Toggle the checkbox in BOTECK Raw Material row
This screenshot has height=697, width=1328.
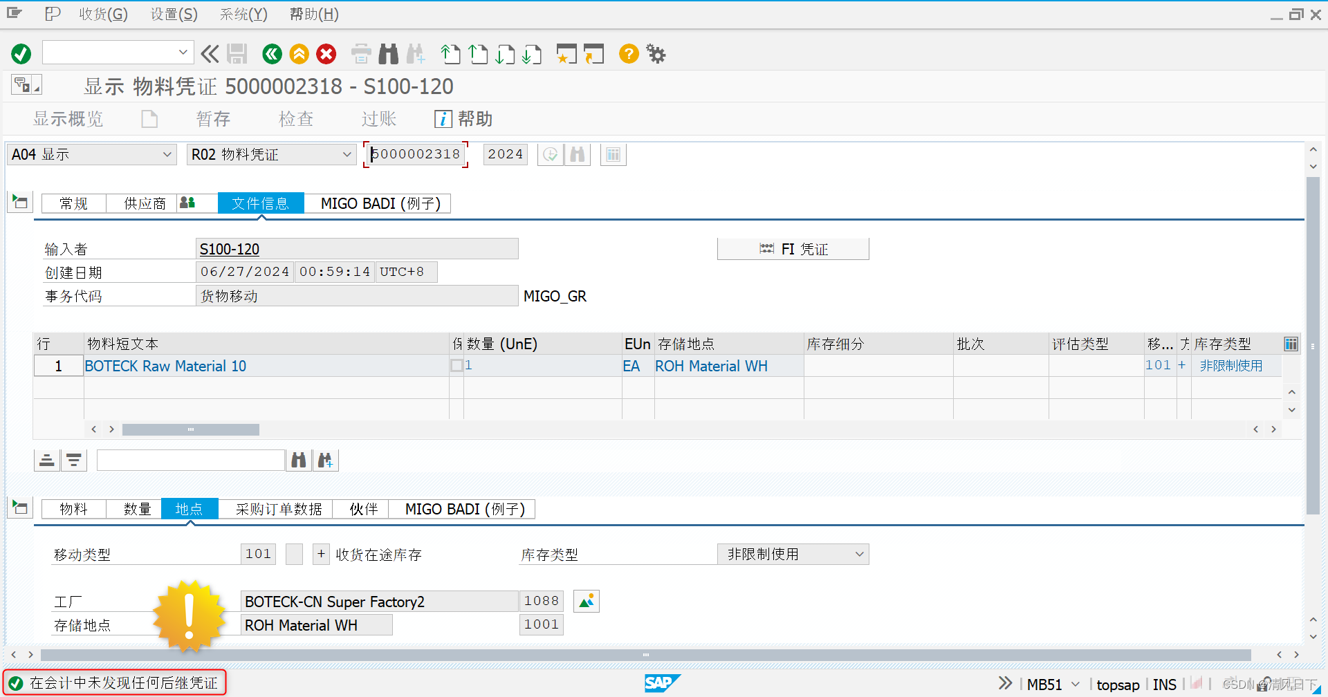tap(456, 365)
